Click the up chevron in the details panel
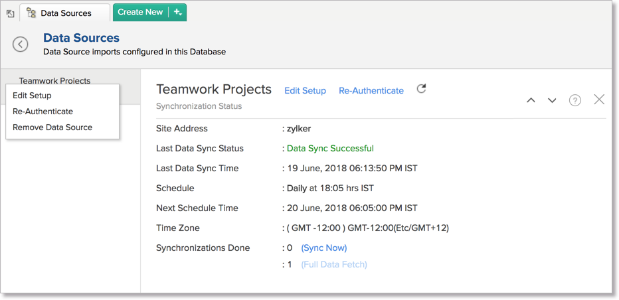 pos(531,101)
